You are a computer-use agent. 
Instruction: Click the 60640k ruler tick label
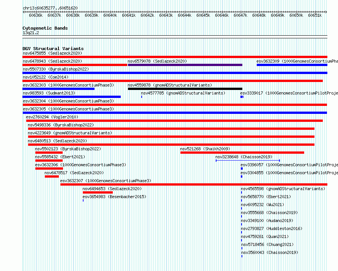(110, 15)
